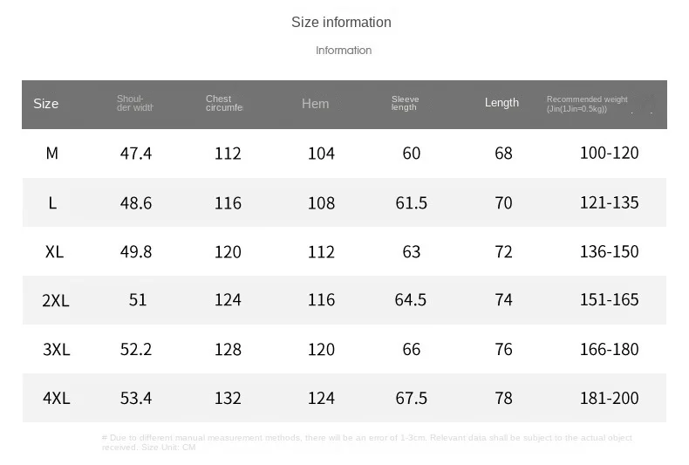
Task: Select the L size row label
Action: coord(52,203)
